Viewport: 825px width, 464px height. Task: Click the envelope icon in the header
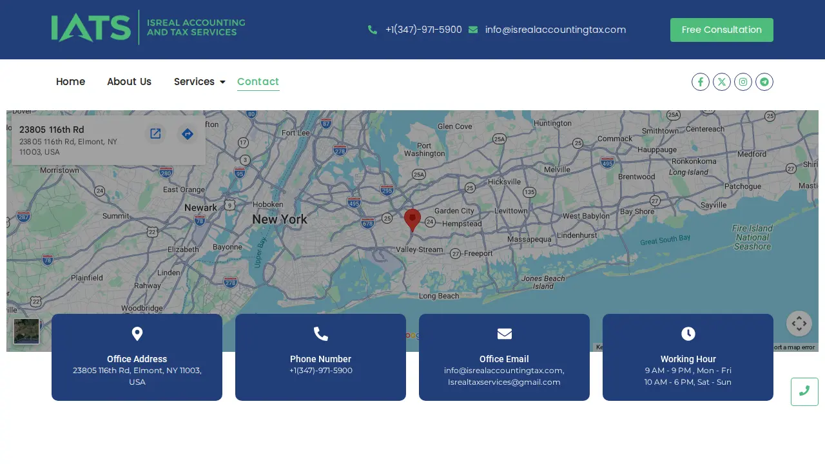click(x=473, y=30)
